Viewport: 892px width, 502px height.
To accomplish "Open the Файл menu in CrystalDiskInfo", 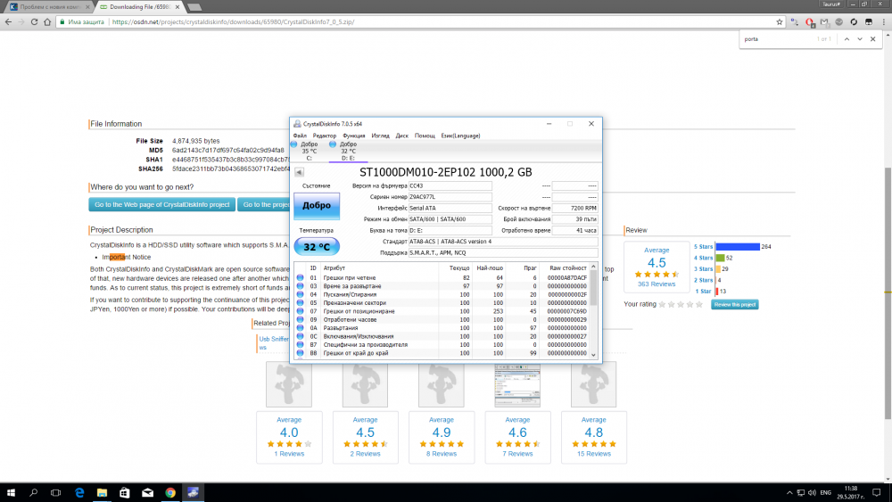I will (300, 136).
